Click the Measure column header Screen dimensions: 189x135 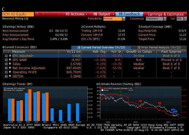[x=35, y=51]
